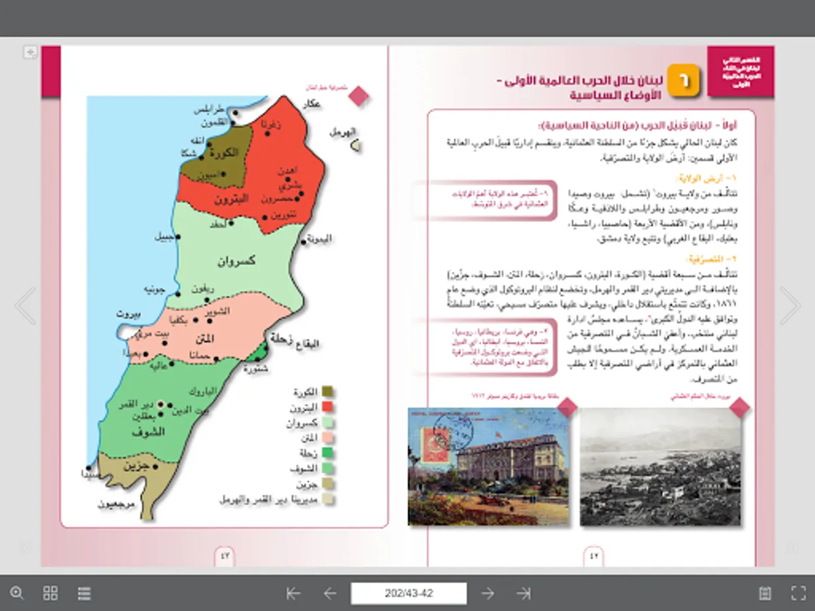Click the البترون red legend swatch
The image size is (815, 611).
pyautogui.click(x=327, y=407)
